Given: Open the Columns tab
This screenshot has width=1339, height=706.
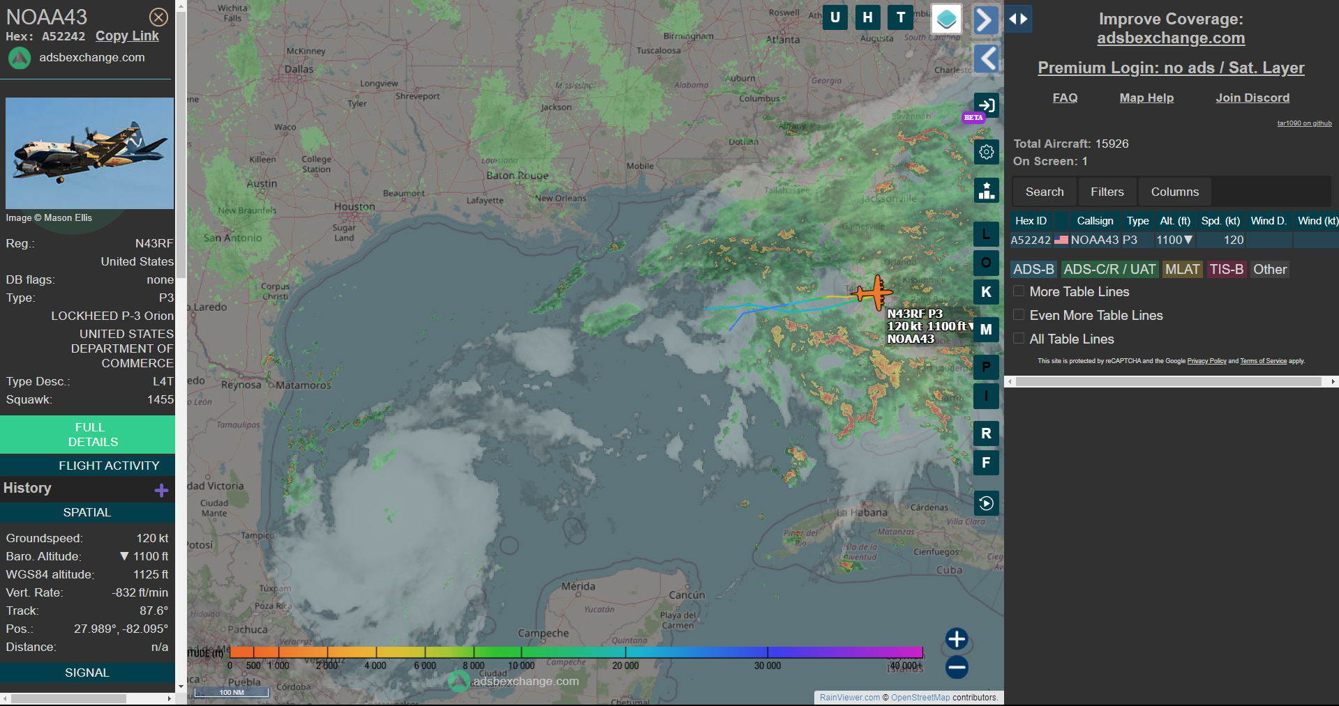Looking at the screenshot, I should click(1175, 192).
